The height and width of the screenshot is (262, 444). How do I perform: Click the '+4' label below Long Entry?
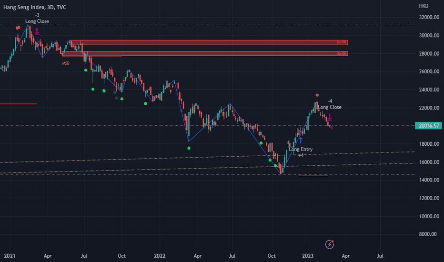click(x=301, y=155)
